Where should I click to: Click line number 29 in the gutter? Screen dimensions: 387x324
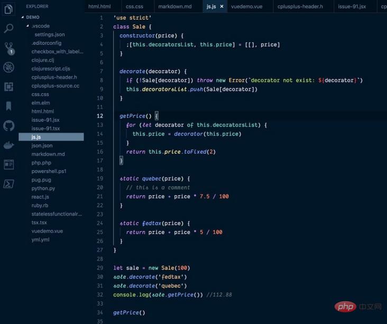click(100, 268)
